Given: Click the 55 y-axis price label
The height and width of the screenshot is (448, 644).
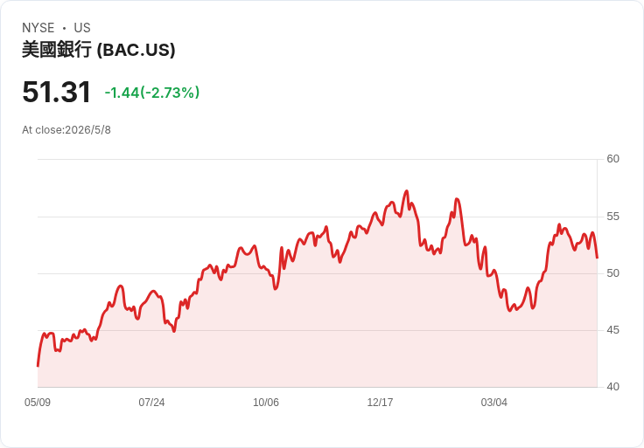Looking at the screenshot, I should coord(612,217).
